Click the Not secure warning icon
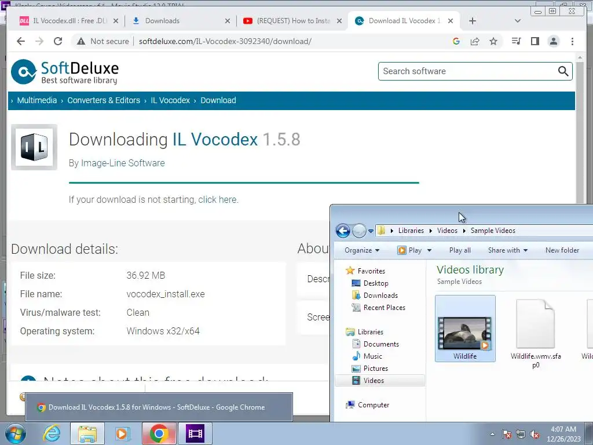This screenshot has height=445, width=593. click(81, 41)
